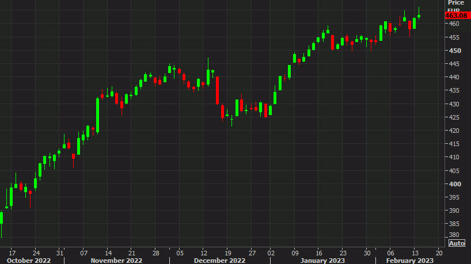The height and width of the screenshot is (264, 471).
Task: Click the 415 price axis label
Action: 454,144
